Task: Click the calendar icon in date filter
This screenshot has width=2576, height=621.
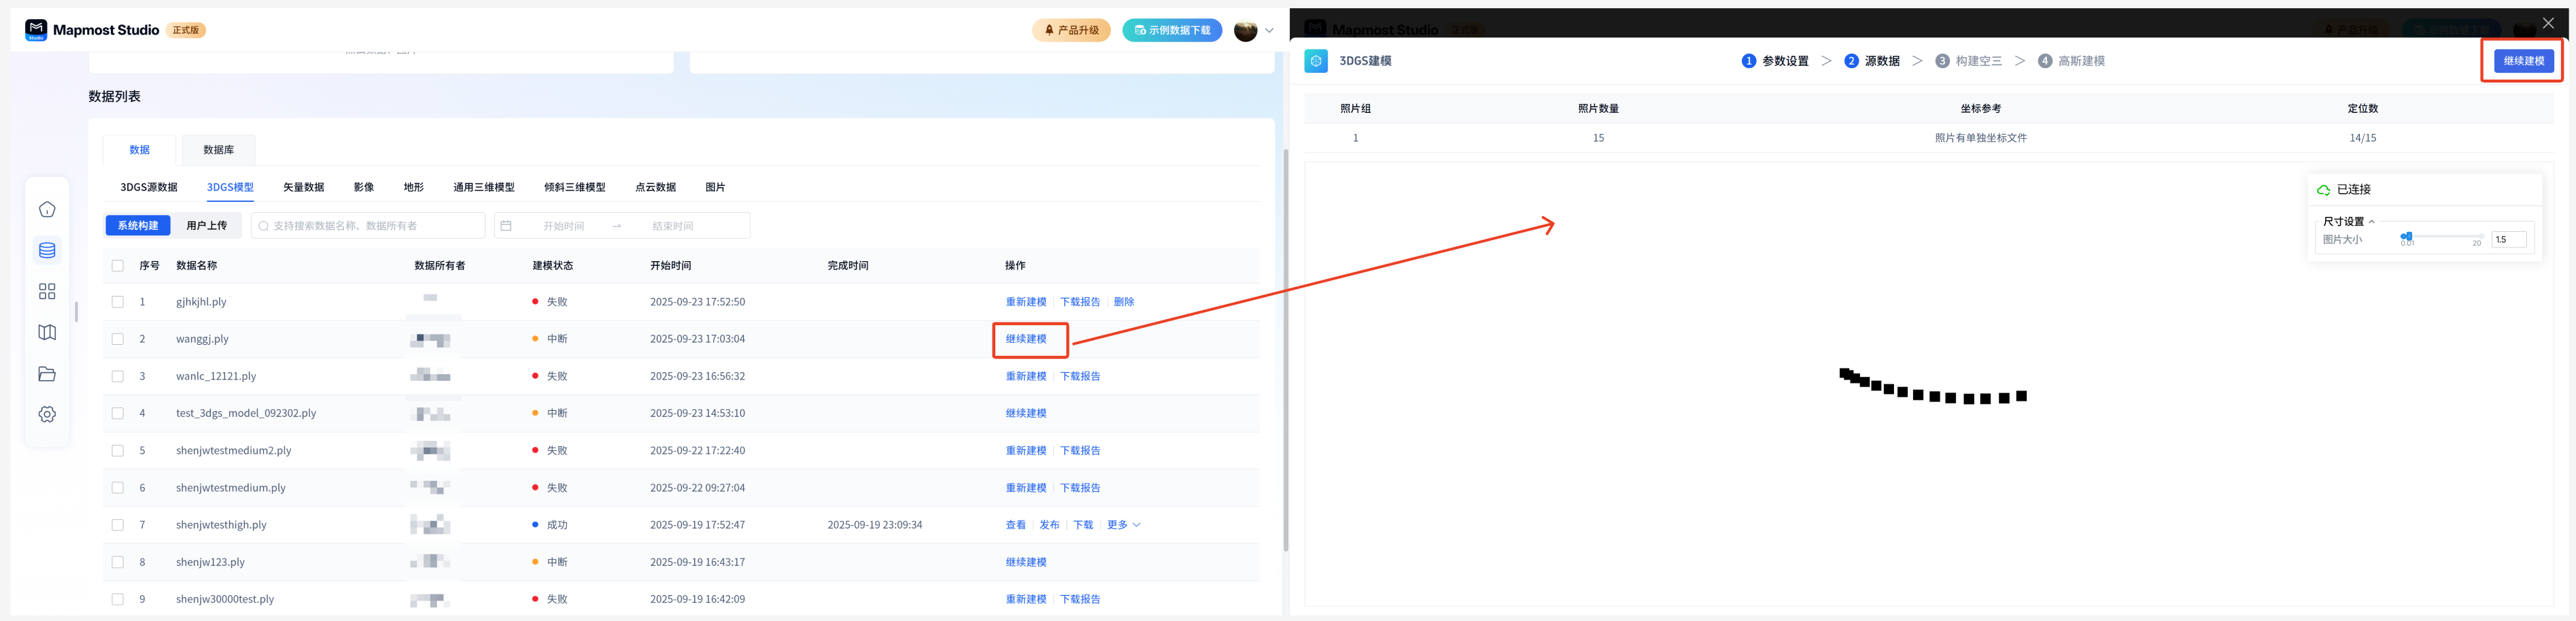Action: pyautogui.click(x=506, y=226)
